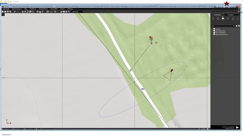Open the Инструменты menu
This screenshot has width=243, height=136.
click(43, 9)
